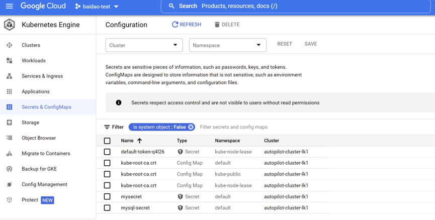Check the kube-root-ca.crt kube-node-lease row checkbox

click(107, 185)
